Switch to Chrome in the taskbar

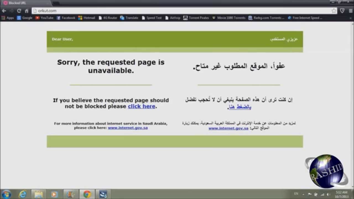(87, 194)
